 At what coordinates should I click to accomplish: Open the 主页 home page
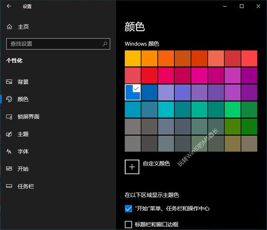point(23,27)
